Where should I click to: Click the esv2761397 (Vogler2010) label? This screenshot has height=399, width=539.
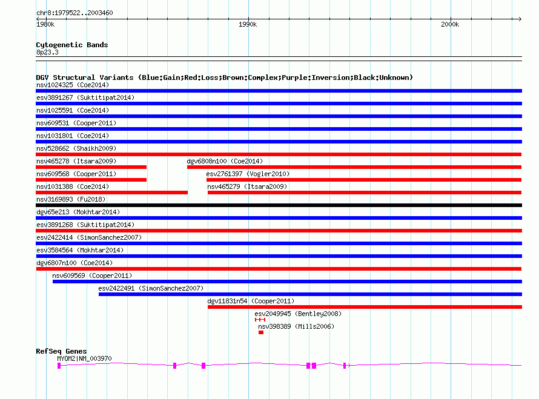tap(248, 174)
